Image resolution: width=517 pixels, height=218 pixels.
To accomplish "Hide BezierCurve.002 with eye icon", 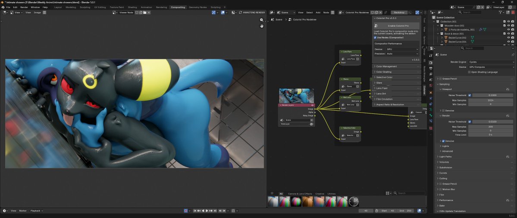I will click(x=508, y=37).
